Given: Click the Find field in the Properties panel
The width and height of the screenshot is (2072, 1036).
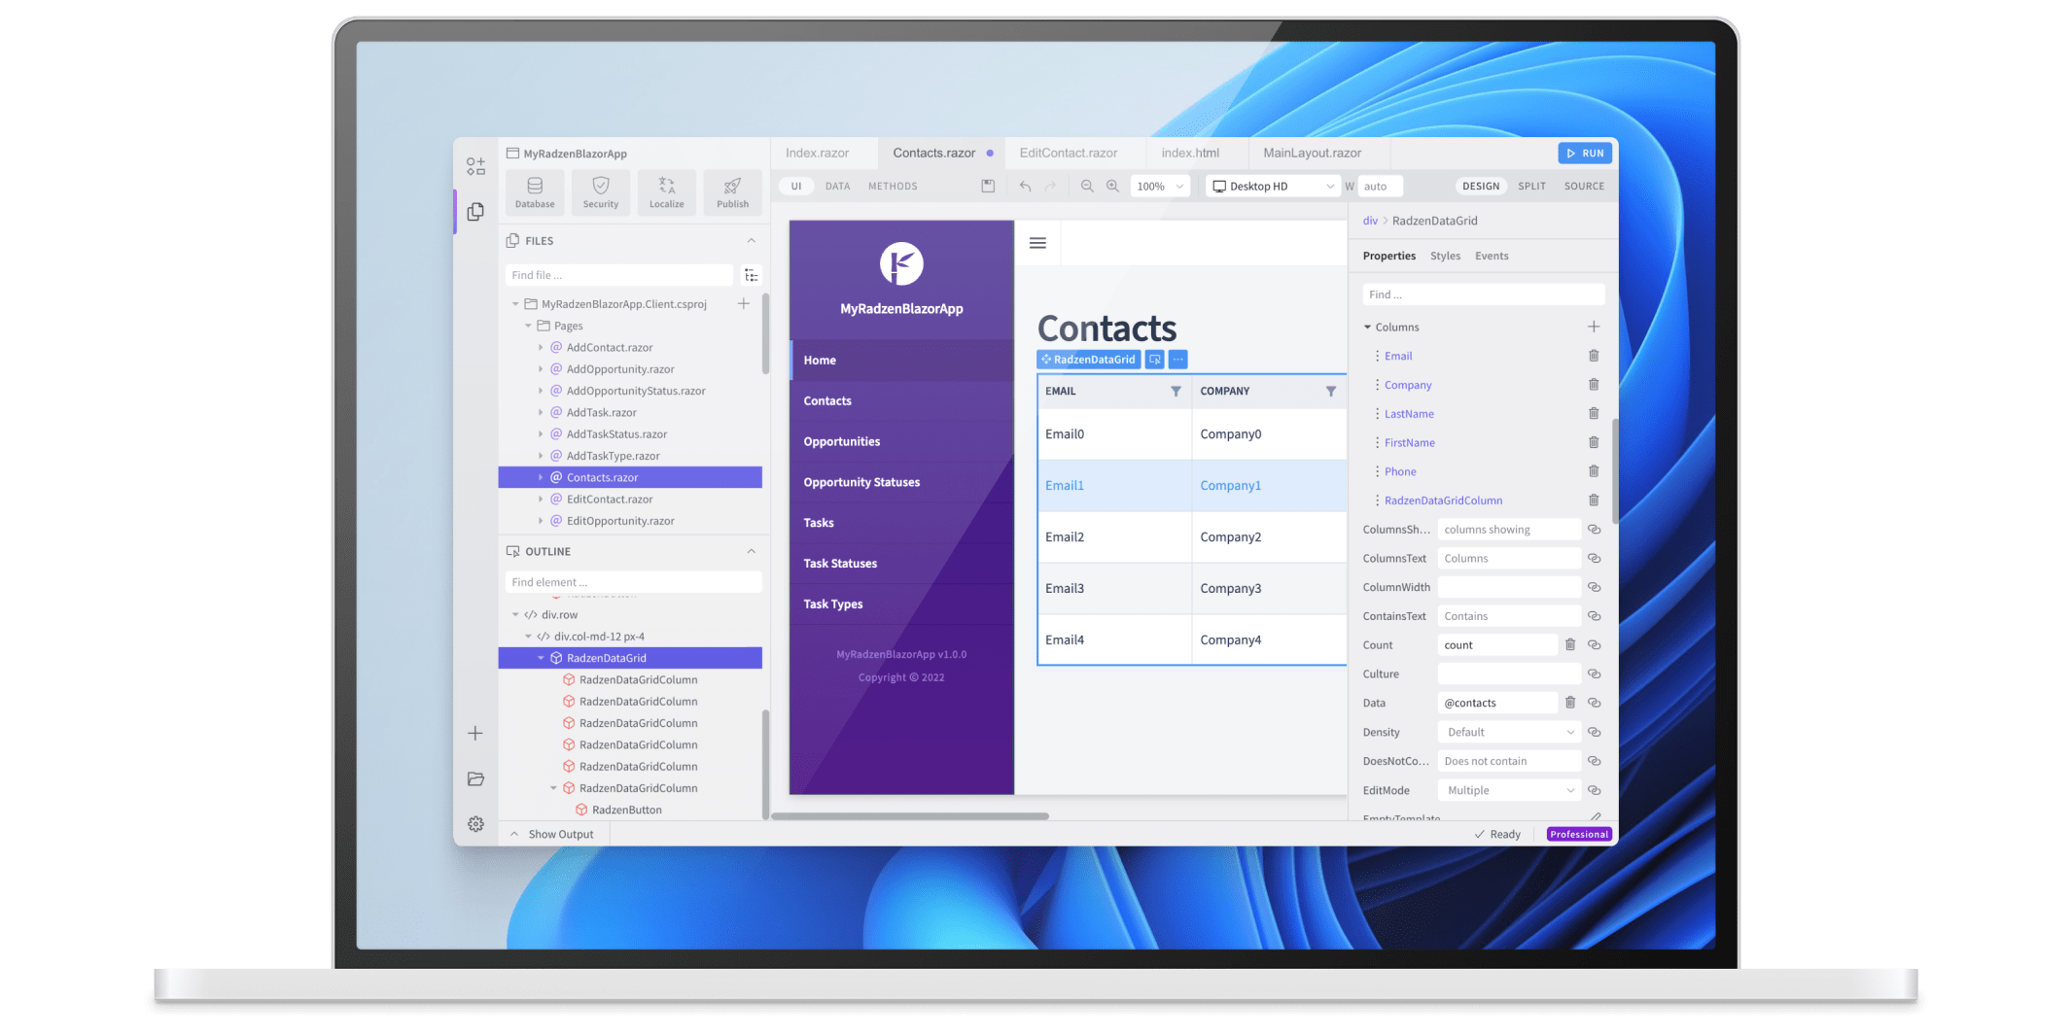Looking at the screenshot, I should (x=1483, y=294).
